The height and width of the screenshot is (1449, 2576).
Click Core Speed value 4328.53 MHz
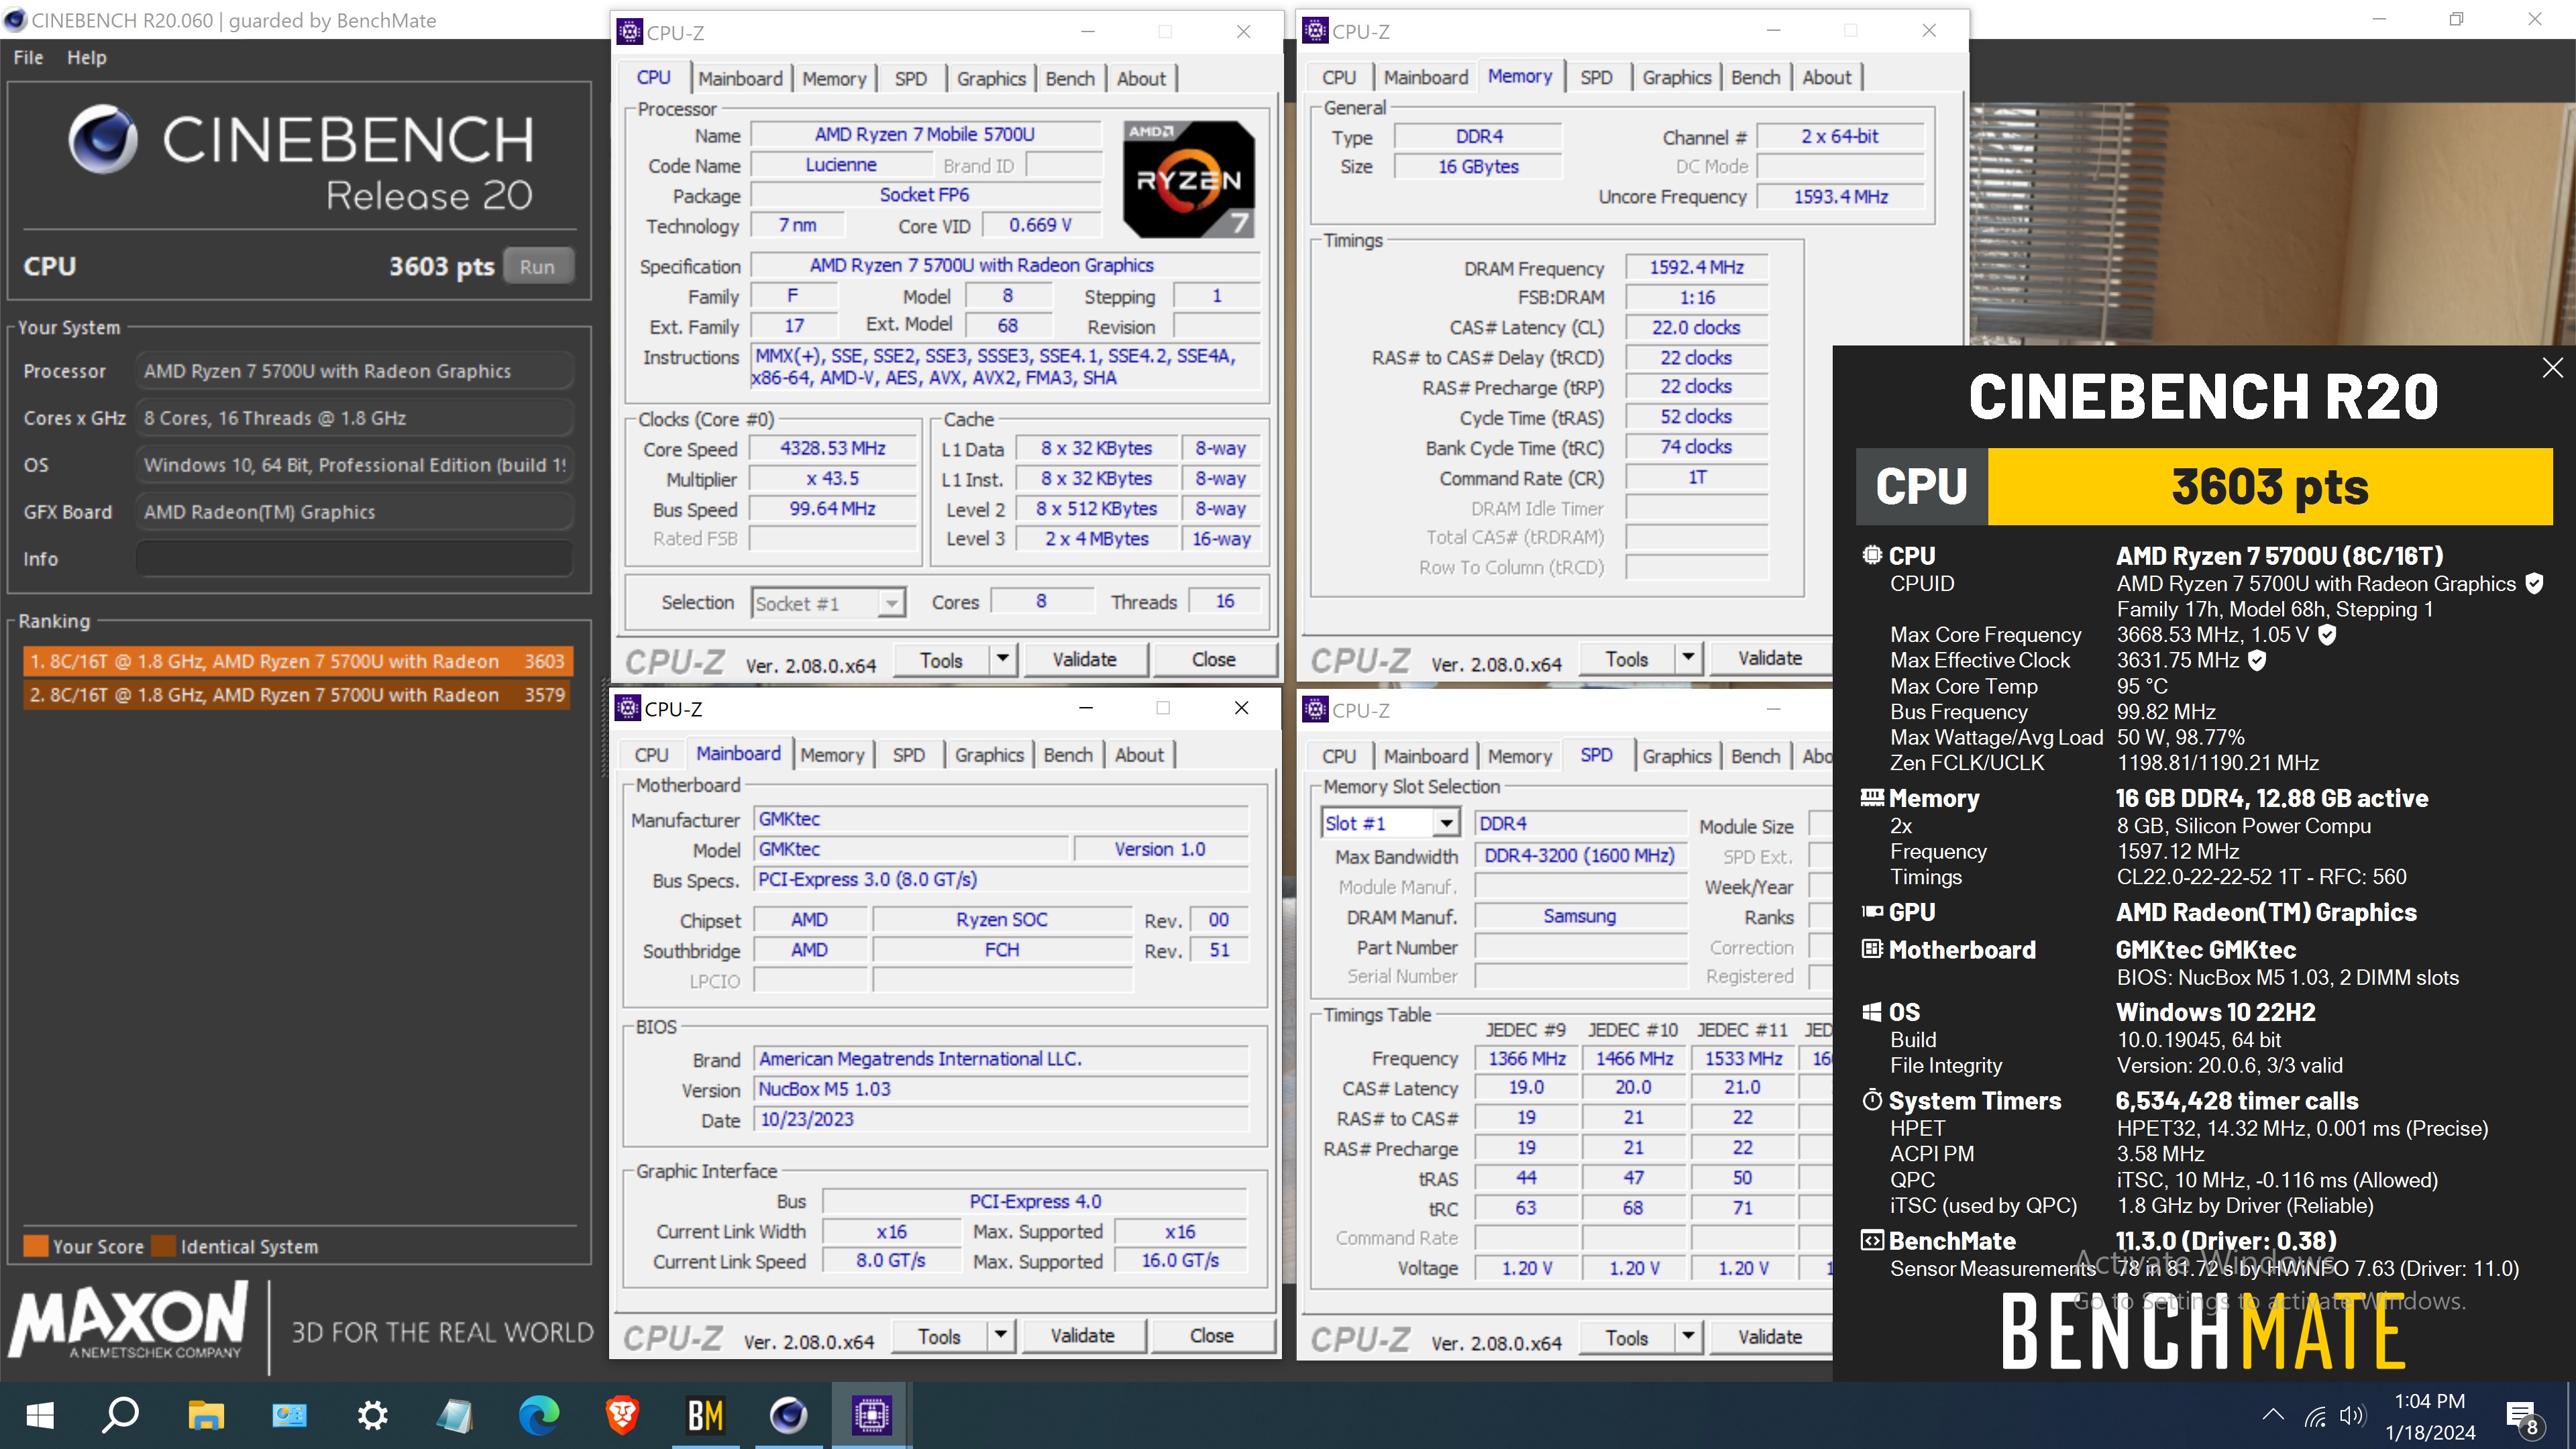pyautogui.click(x=832, y=449)
